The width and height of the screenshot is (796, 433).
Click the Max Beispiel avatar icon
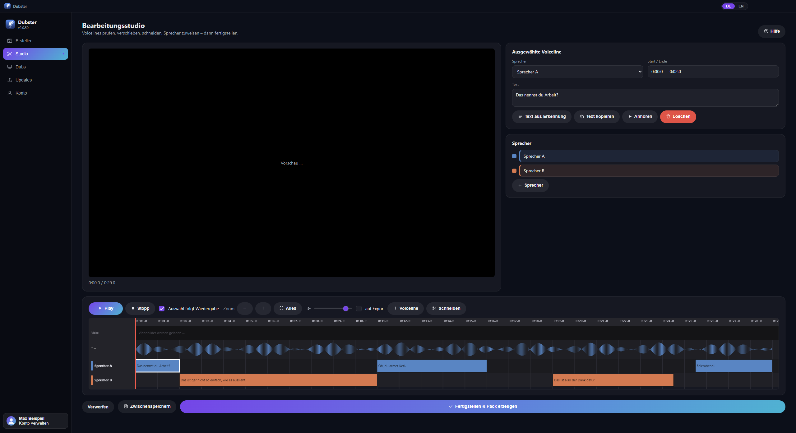tap(11, 421)
